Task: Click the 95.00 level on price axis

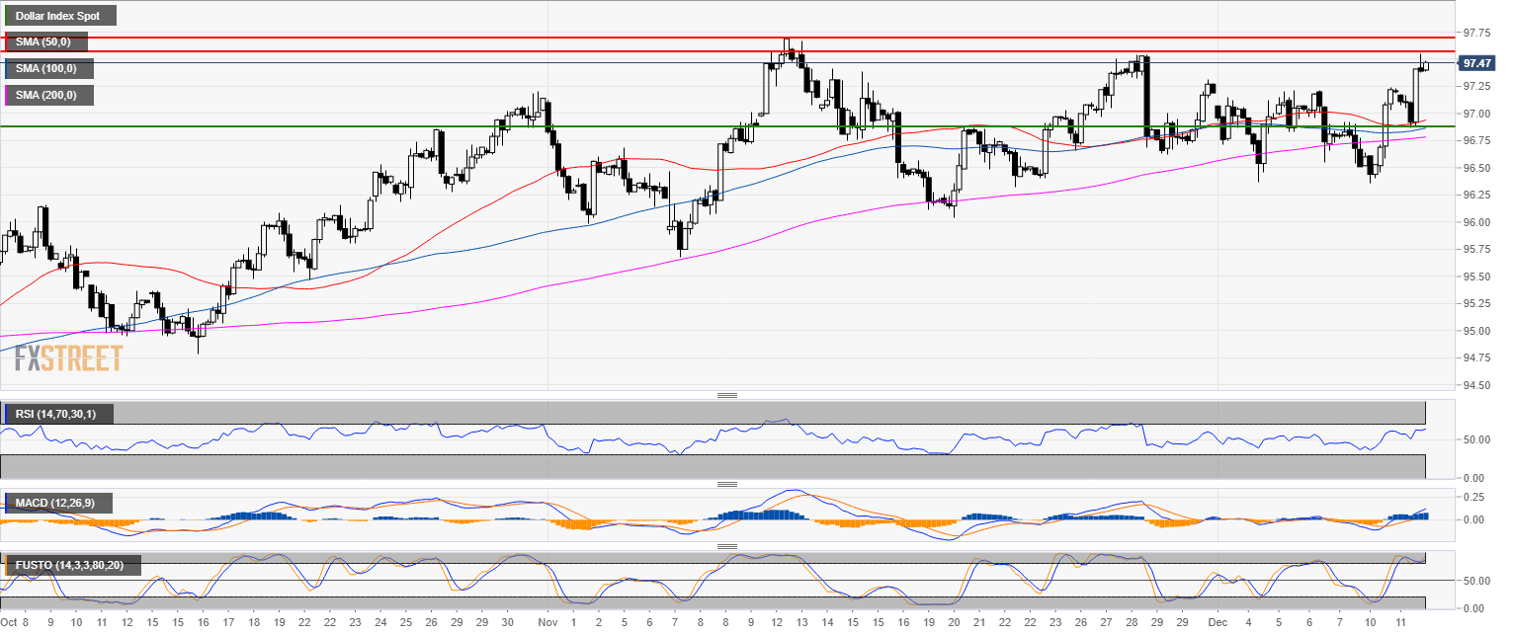Action: click(x=1476, y=331)
